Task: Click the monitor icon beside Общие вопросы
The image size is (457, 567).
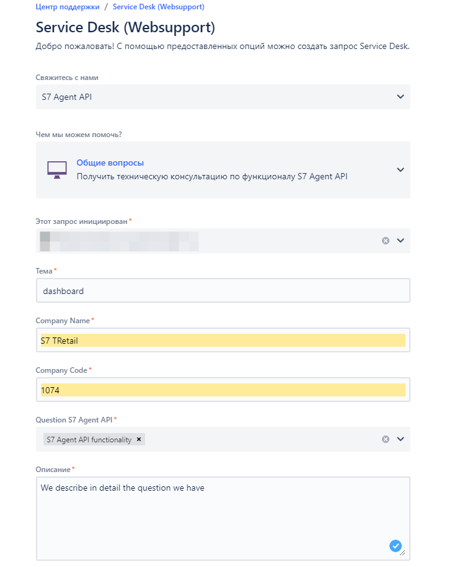Action: coord(57,169)
